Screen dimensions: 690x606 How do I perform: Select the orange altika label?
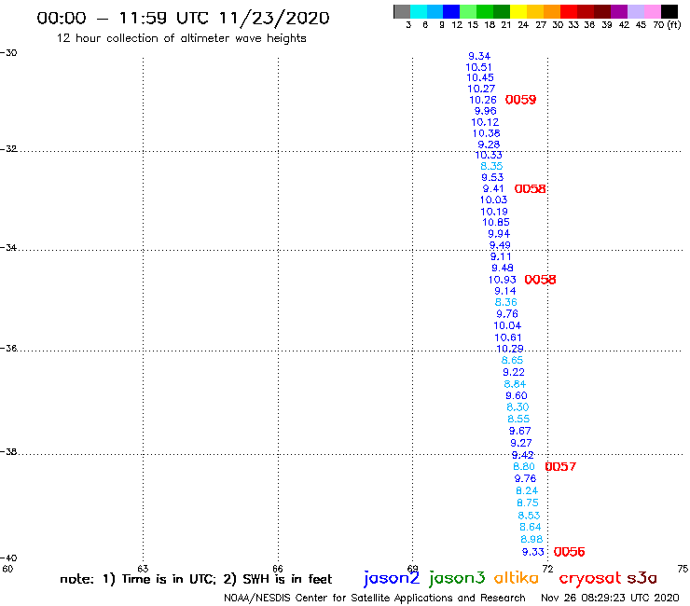[x=517, y=578]
